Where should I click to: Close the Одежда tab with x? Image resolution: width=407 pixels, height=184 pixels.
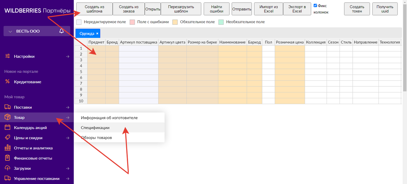coord(97,33)
